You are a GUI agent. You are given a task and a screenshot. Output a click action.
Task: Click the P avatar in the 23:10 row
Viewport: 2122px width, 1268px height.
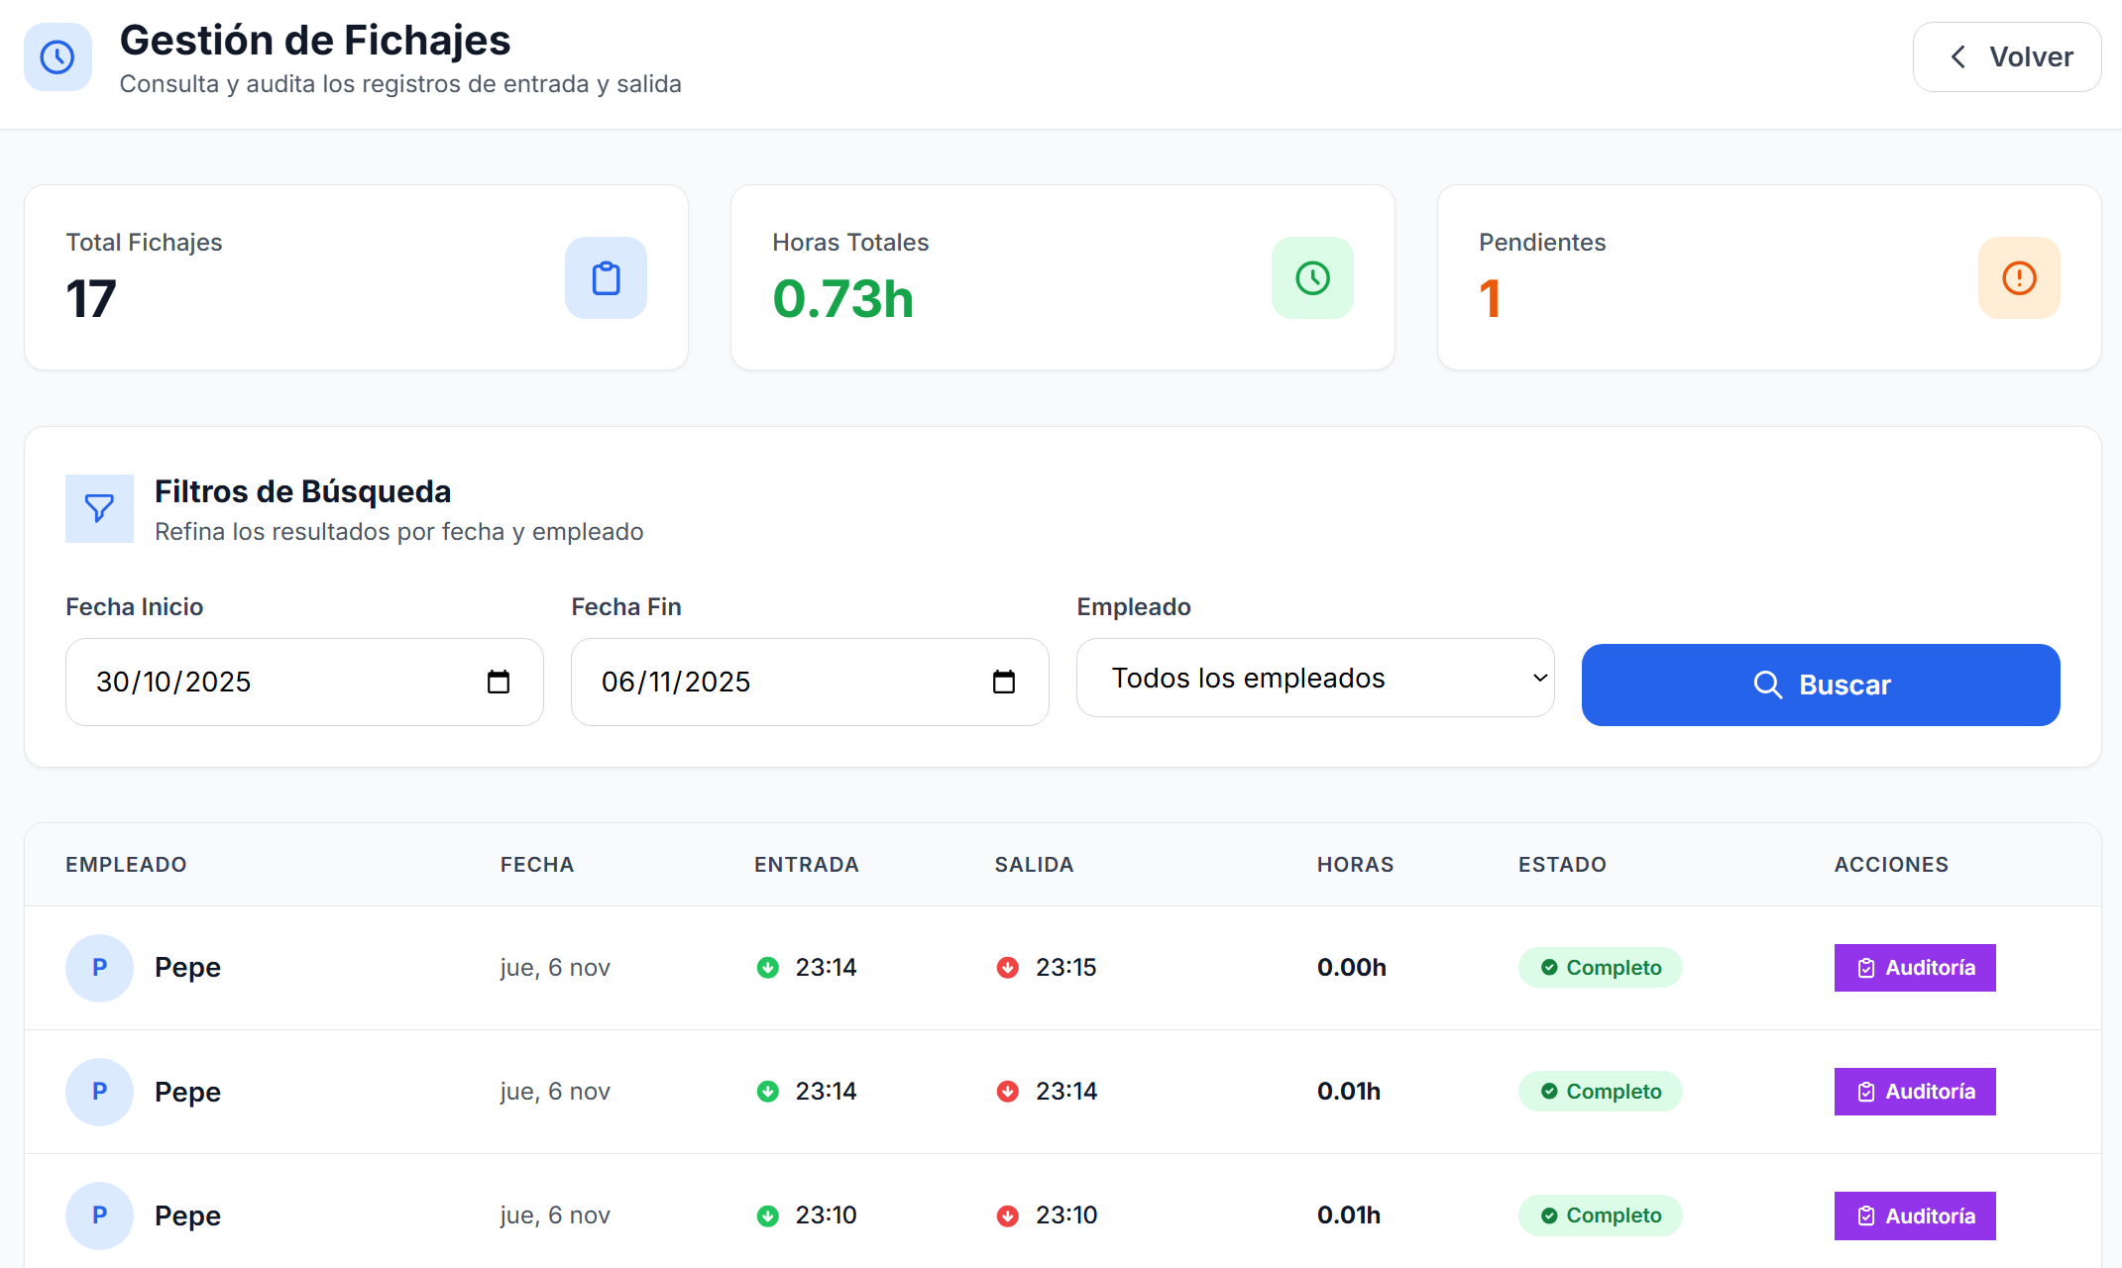(99, 1215)
